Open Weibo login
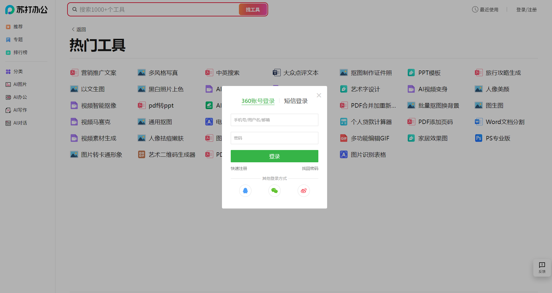 303,190
